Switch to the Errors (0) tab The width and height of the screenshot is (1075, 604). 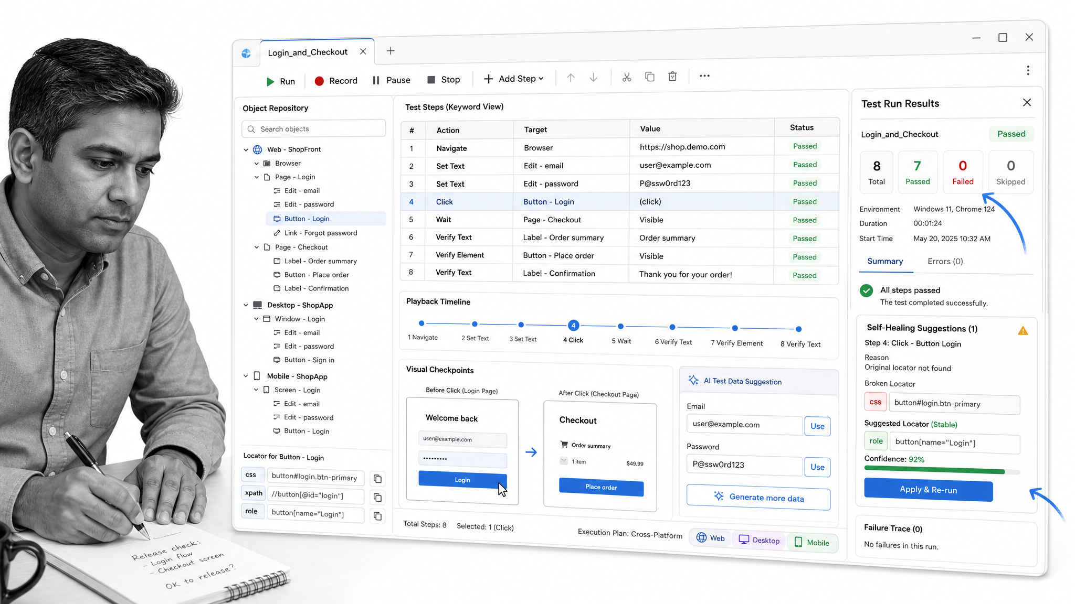(945, 261)
